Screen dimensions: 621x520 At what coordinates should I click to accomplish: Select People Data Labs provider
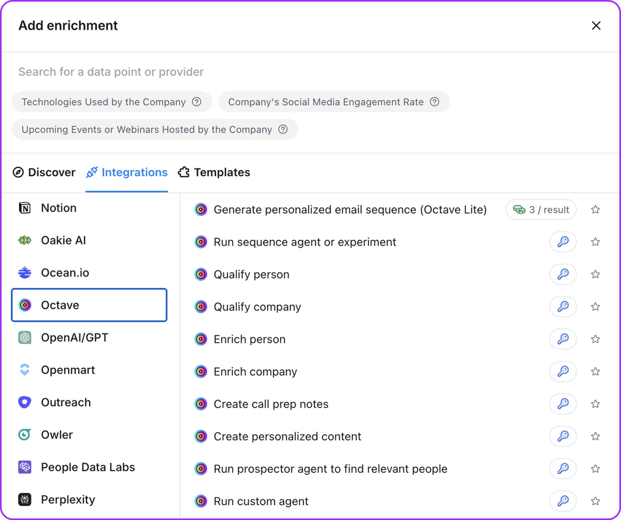[89, 467]
